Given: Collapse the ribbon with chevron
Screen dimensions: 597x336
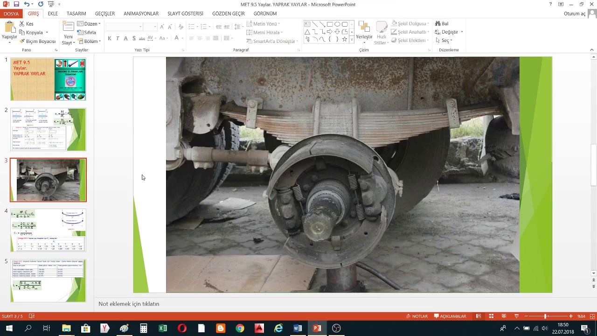Looking at the screenshot, I should click(x=591, y=50).
